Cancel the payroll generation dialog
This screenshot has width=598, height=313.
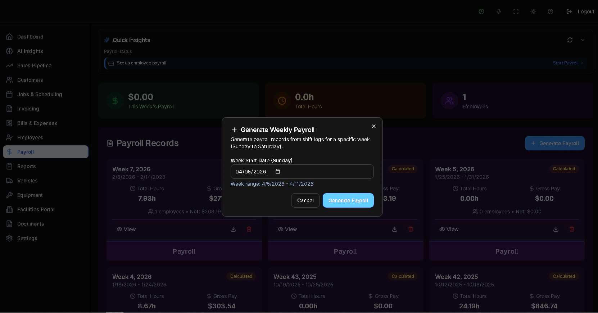(305, 200)
